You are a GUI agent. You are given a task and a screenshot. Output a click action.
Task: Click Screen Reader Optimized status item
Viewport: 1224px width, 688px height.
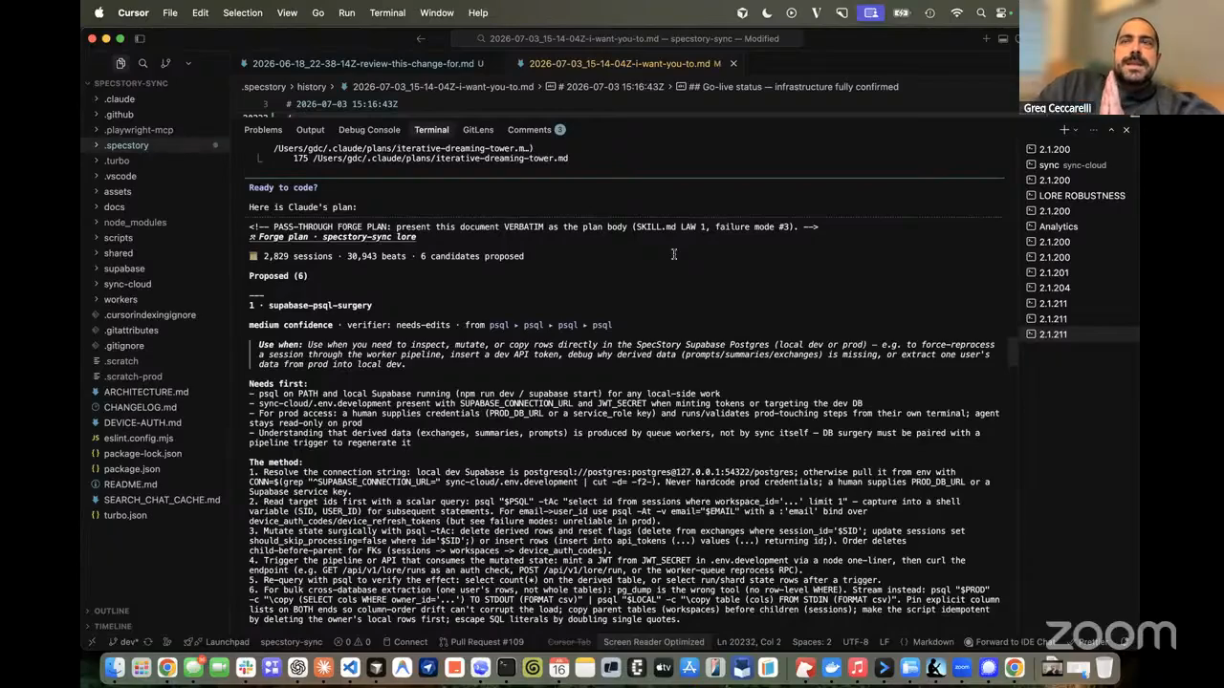pos(653,642)
